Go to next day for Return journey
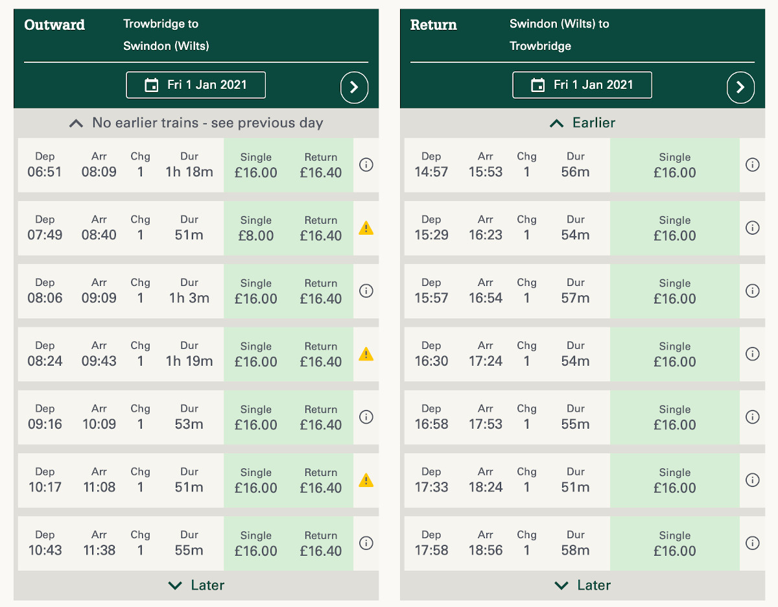The height and width of the screenshot is (607, 778). [740, 88]
